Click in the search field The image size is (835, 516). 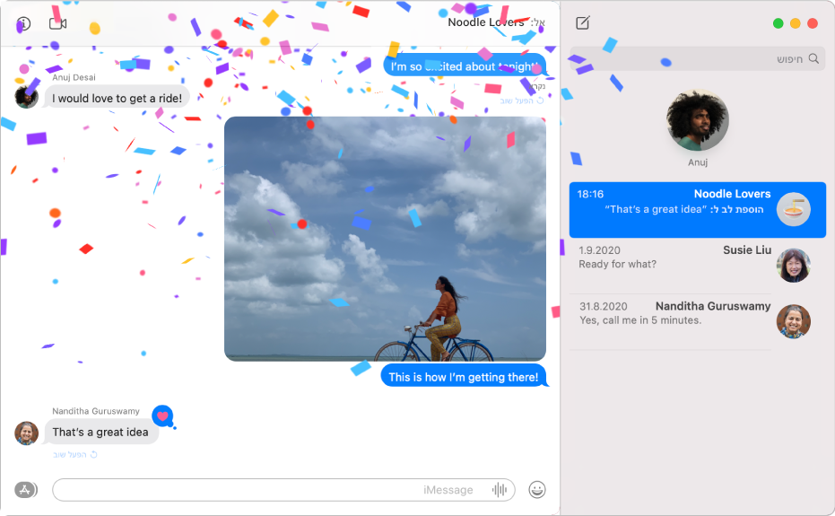(x=698, y=58)
